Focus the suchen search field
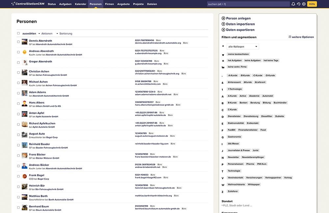Viewport: 329px width, 213px height. coord(247,4)
